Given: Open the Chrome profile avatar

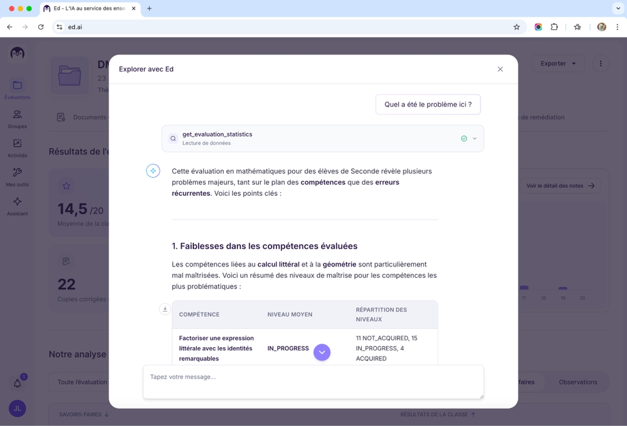Looking at the screenshot, I should (601, 27).
